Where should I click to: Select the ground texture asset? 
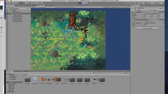coord(57,80)
